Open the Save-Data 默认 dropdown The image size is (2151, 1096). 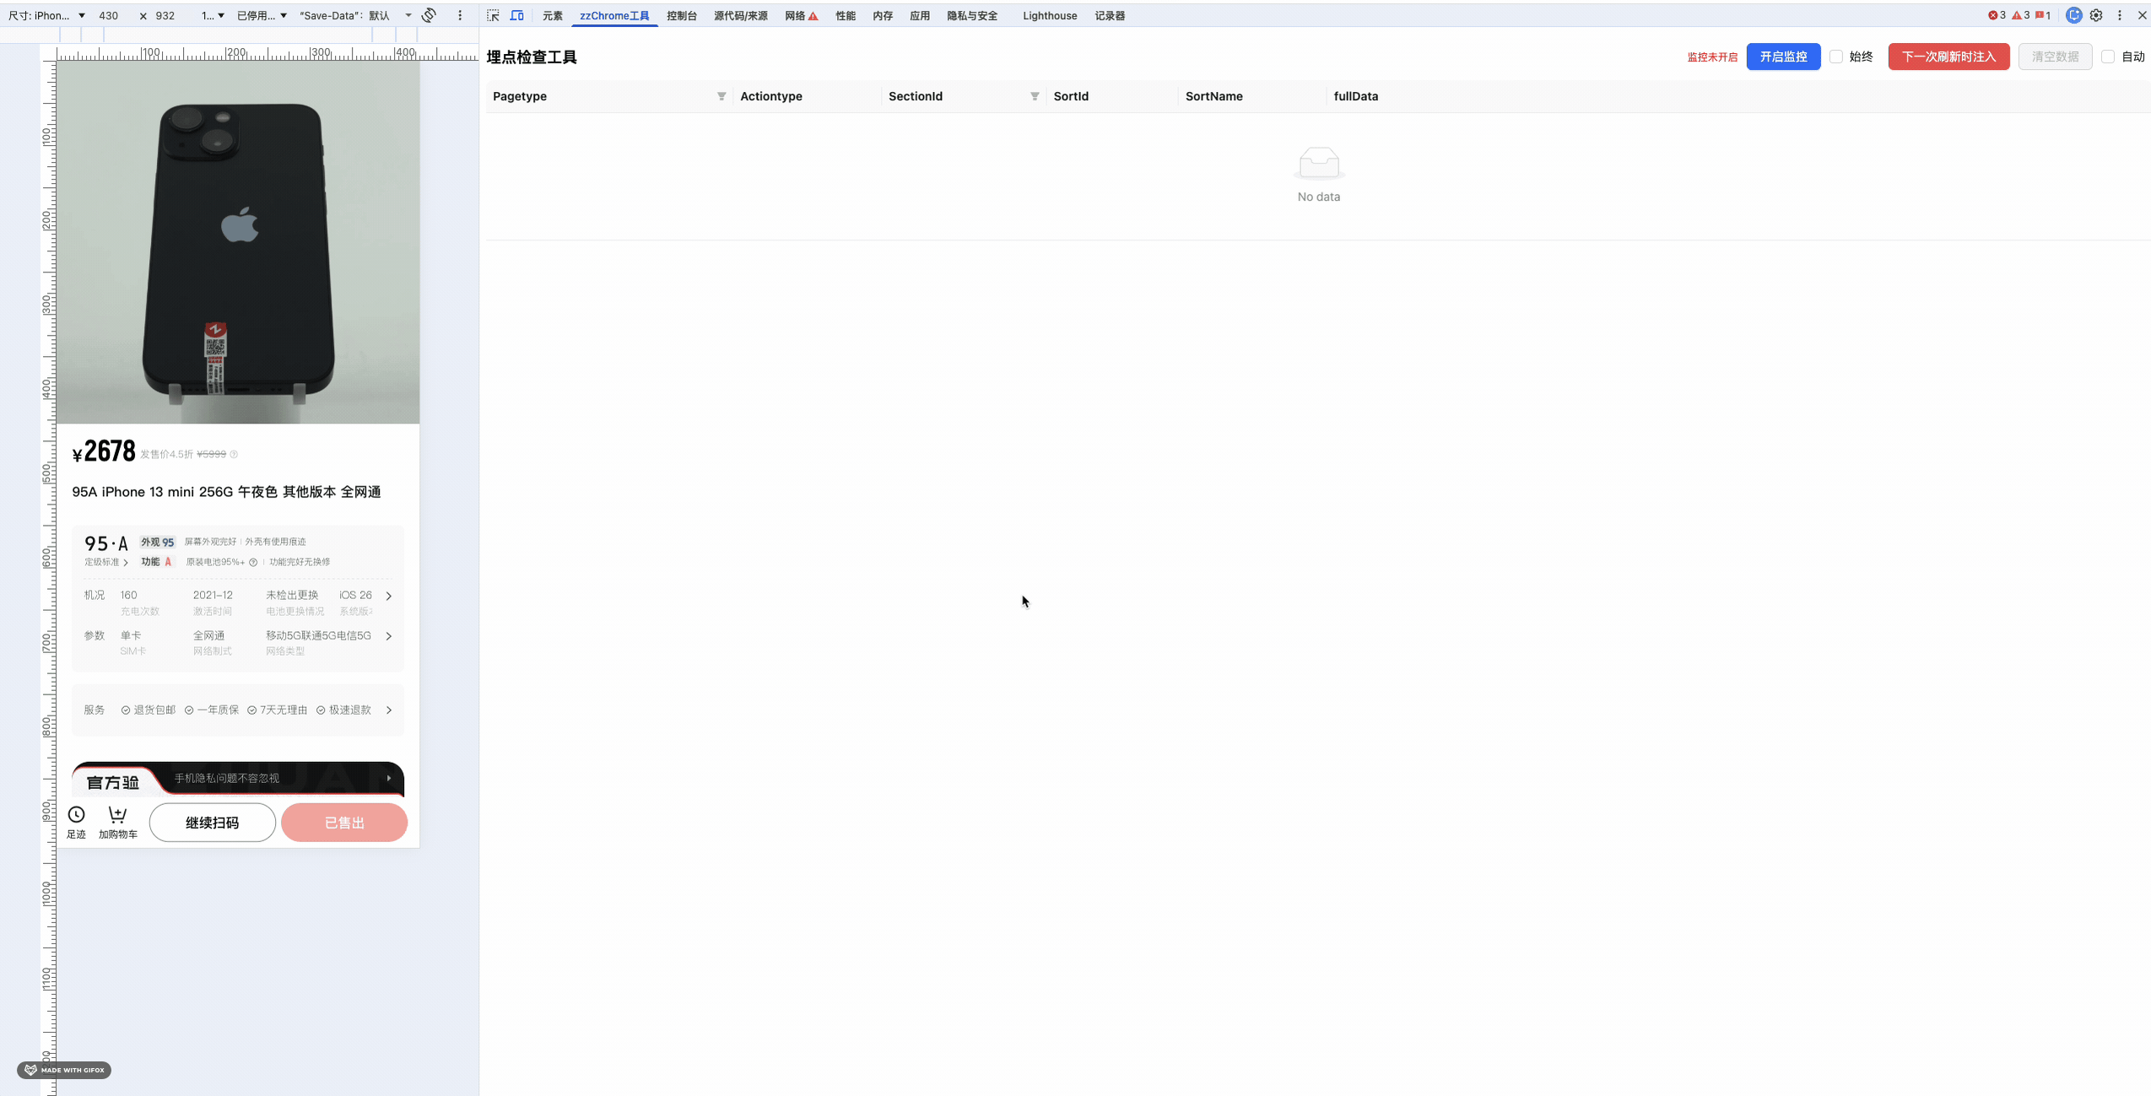tap(356, 15)
